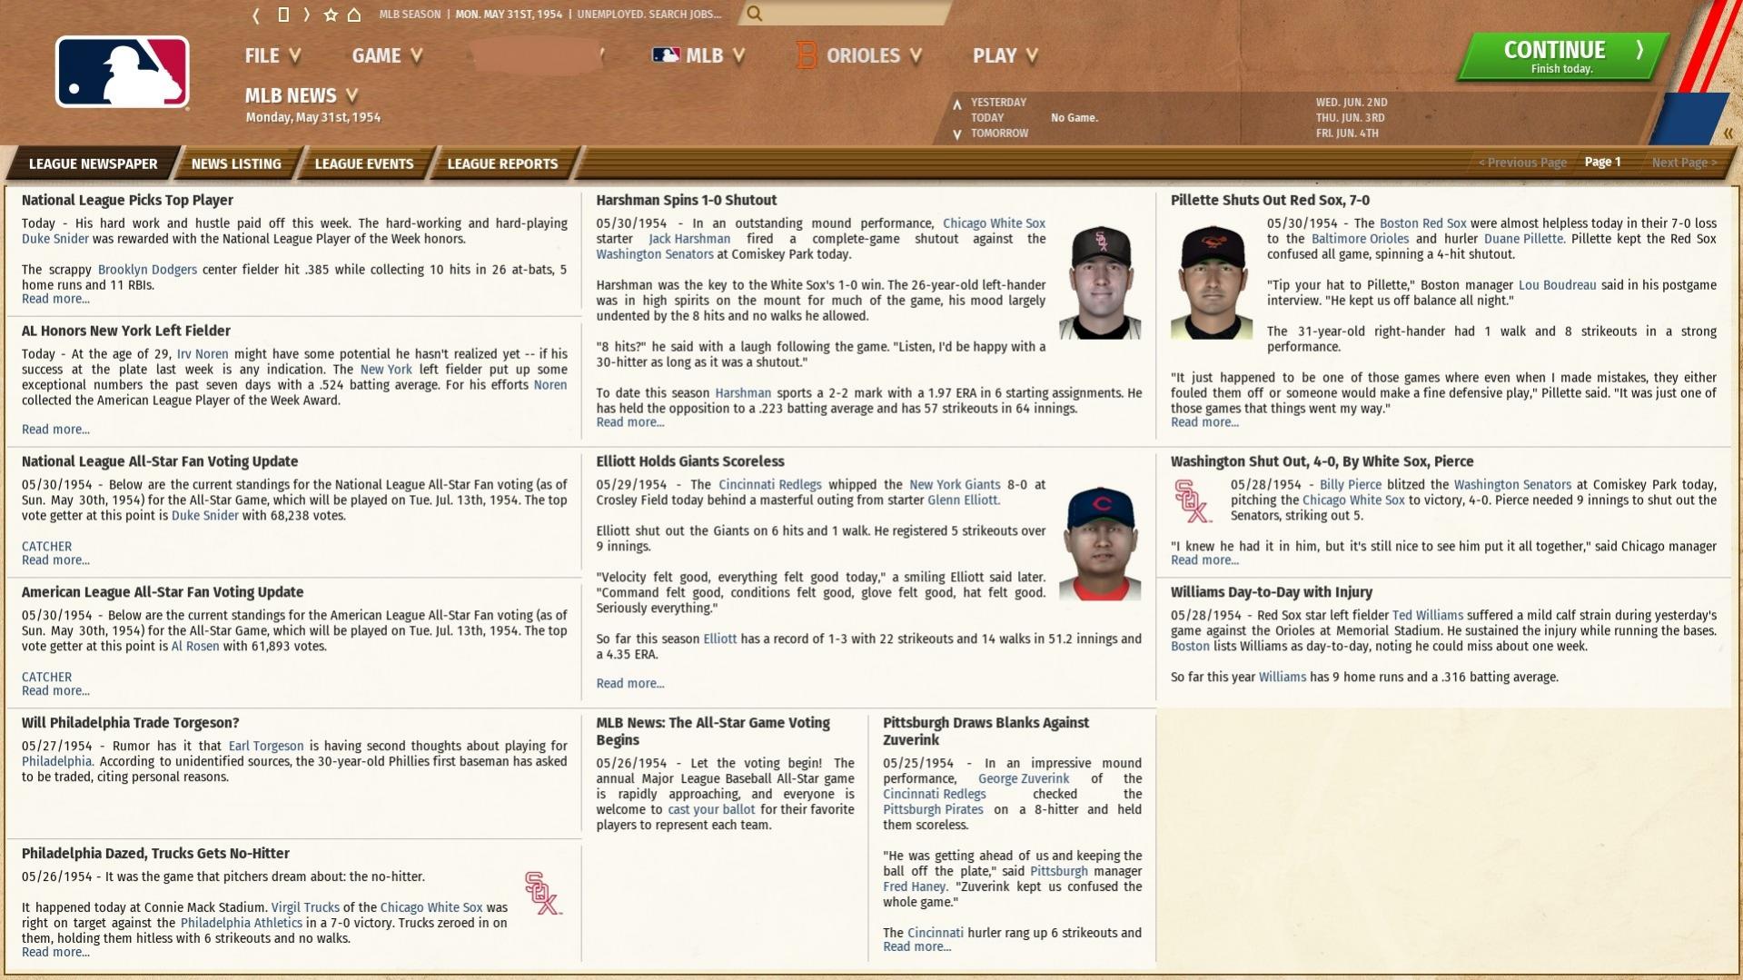
Task: Click Duane Pillette's player portrait
Action: click(x=1212, y=282)
